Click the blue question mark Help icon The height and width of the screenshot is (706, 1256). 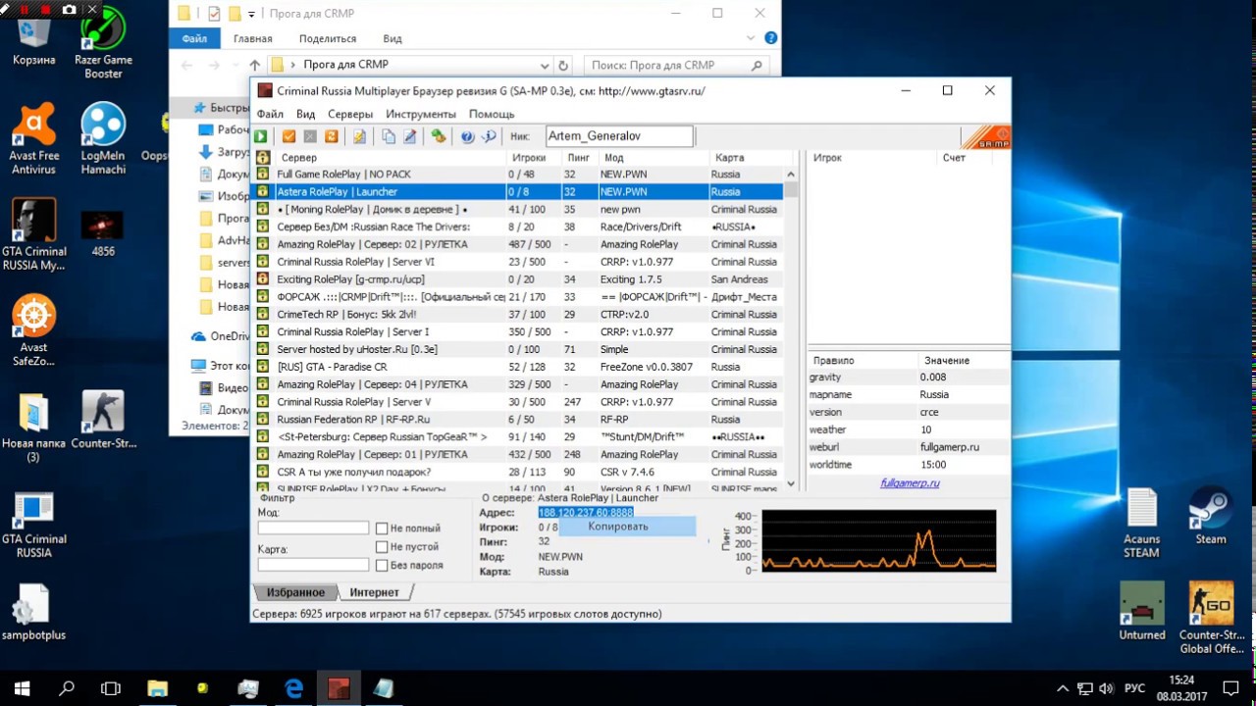[467, 136]
